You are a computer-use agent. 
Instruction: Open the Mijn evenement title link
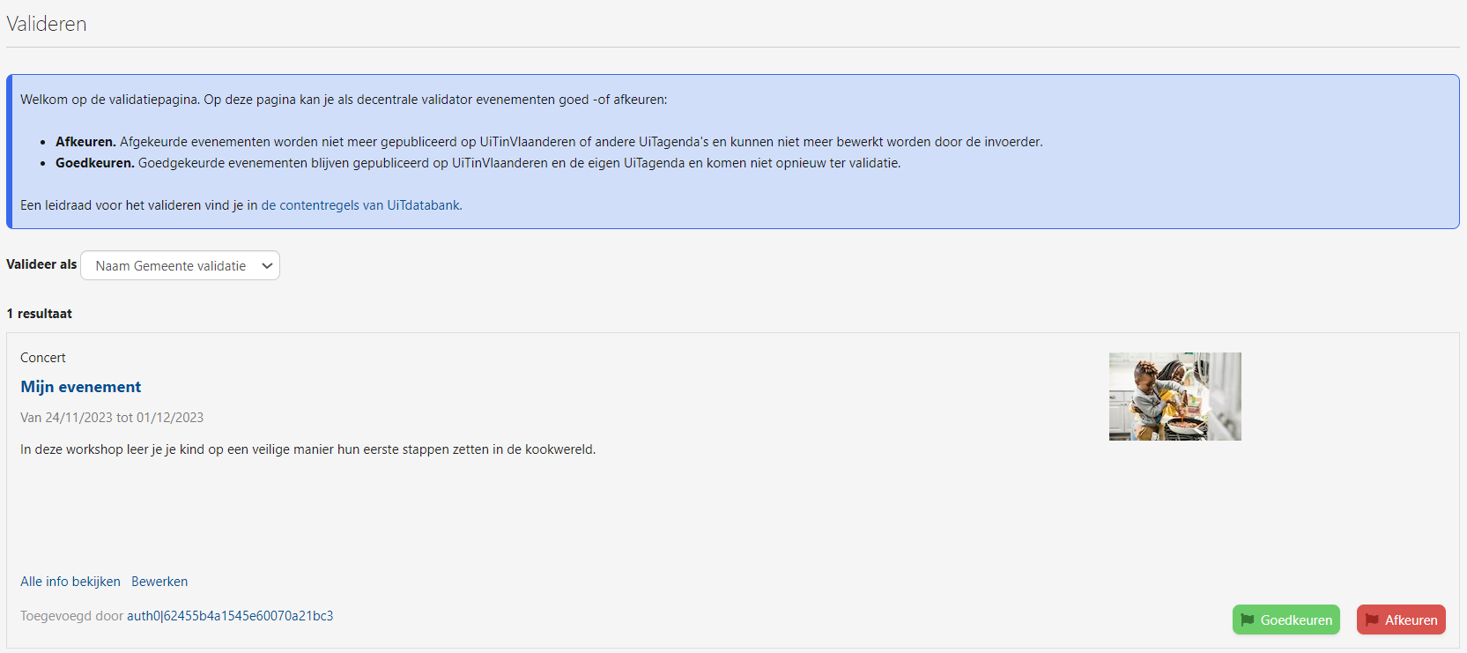click(81, 387)
